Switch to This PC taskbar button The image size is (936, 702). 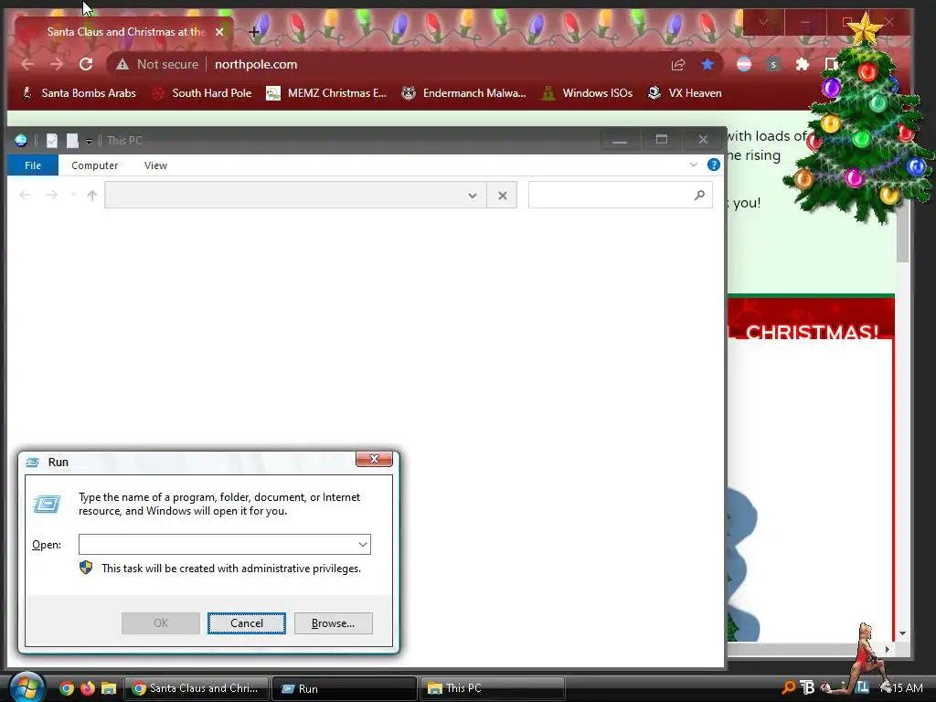(x=493, y=688)
